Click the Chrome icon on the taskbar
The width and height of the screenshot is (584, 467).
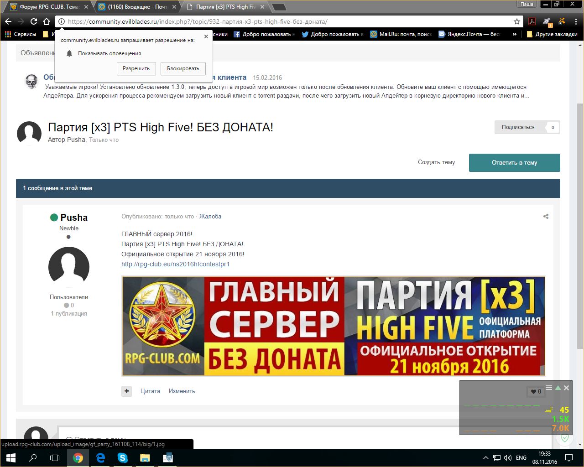pos(78,458)
